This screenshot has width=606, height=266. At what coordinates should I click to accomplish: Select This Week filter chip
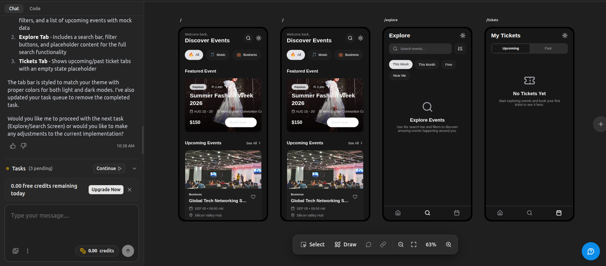tap(401, 64)
